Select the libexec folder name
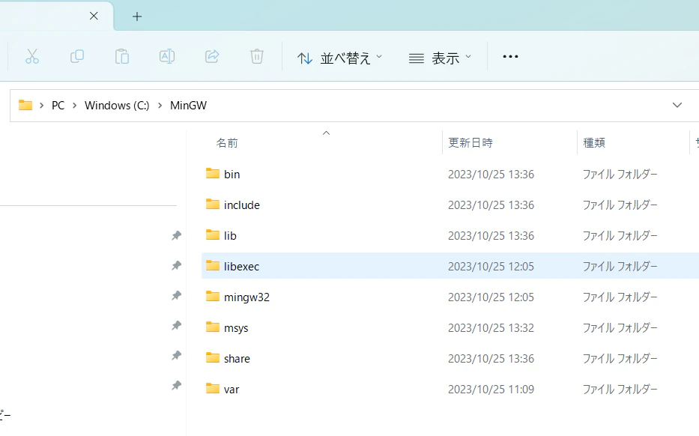The height and width of the screenshot is (436, 699). pos(241,267)
